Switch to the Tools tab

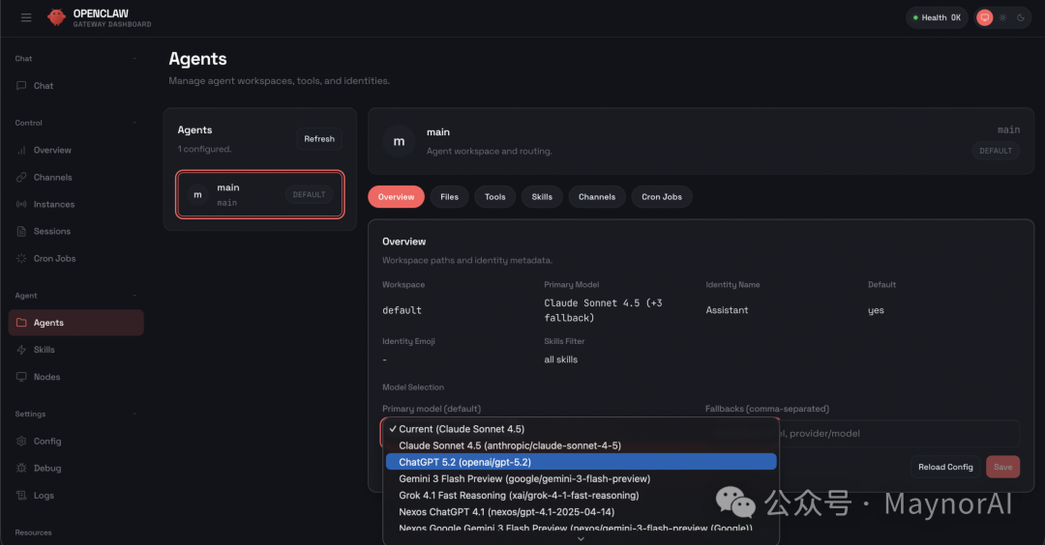click(x=495, y=197)
